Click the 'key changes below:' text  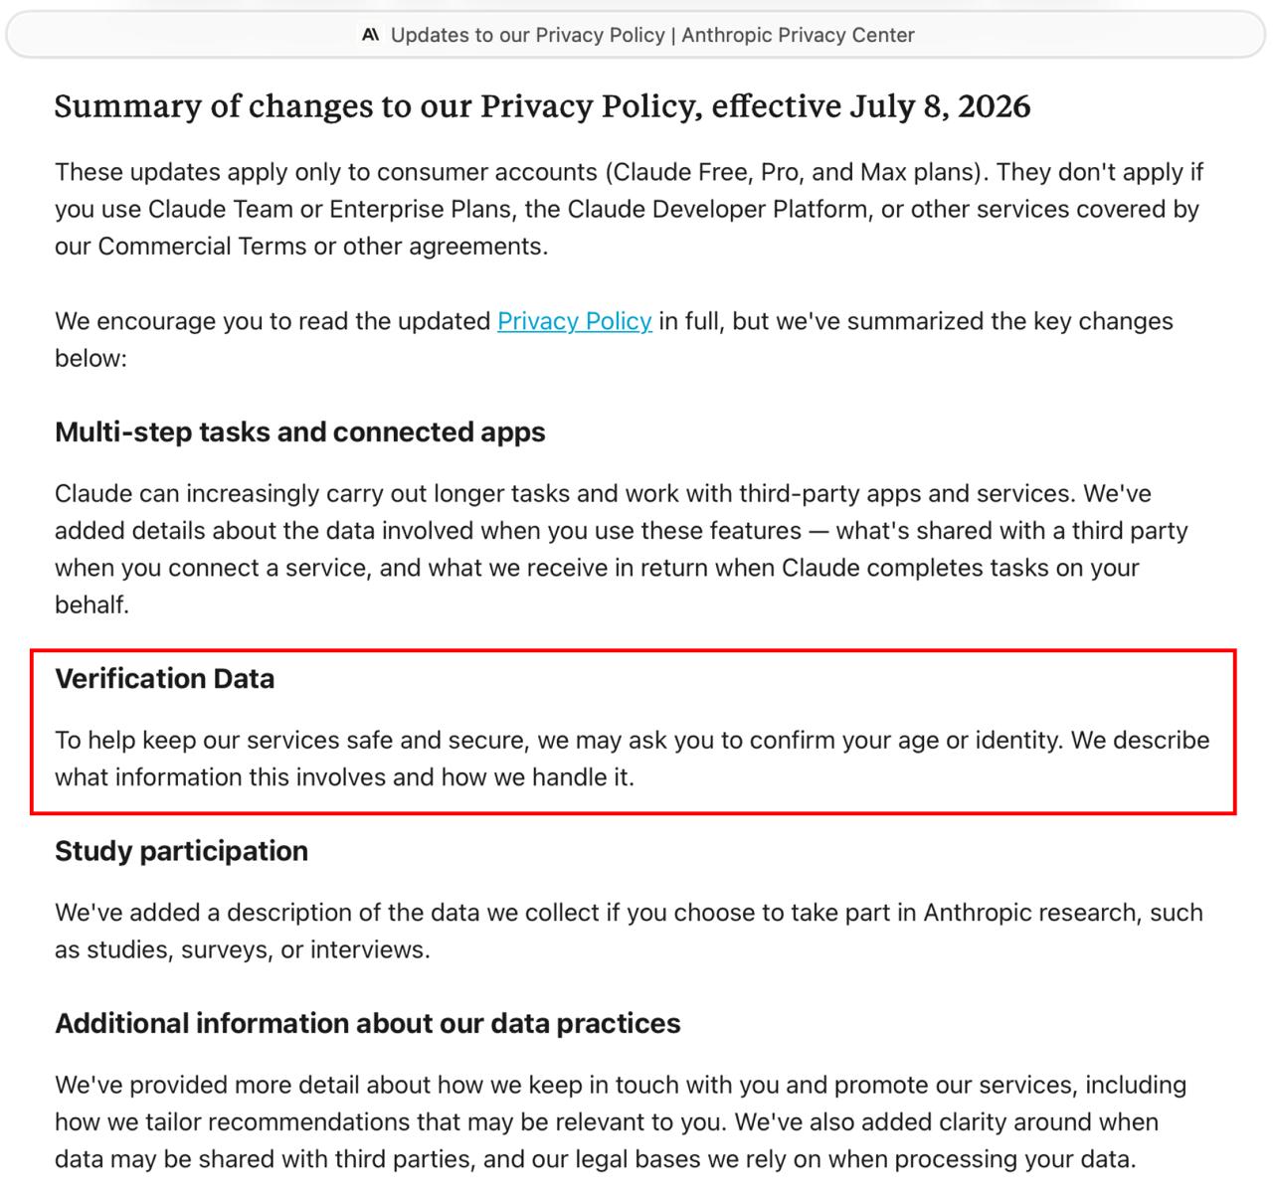coord(614,339)
